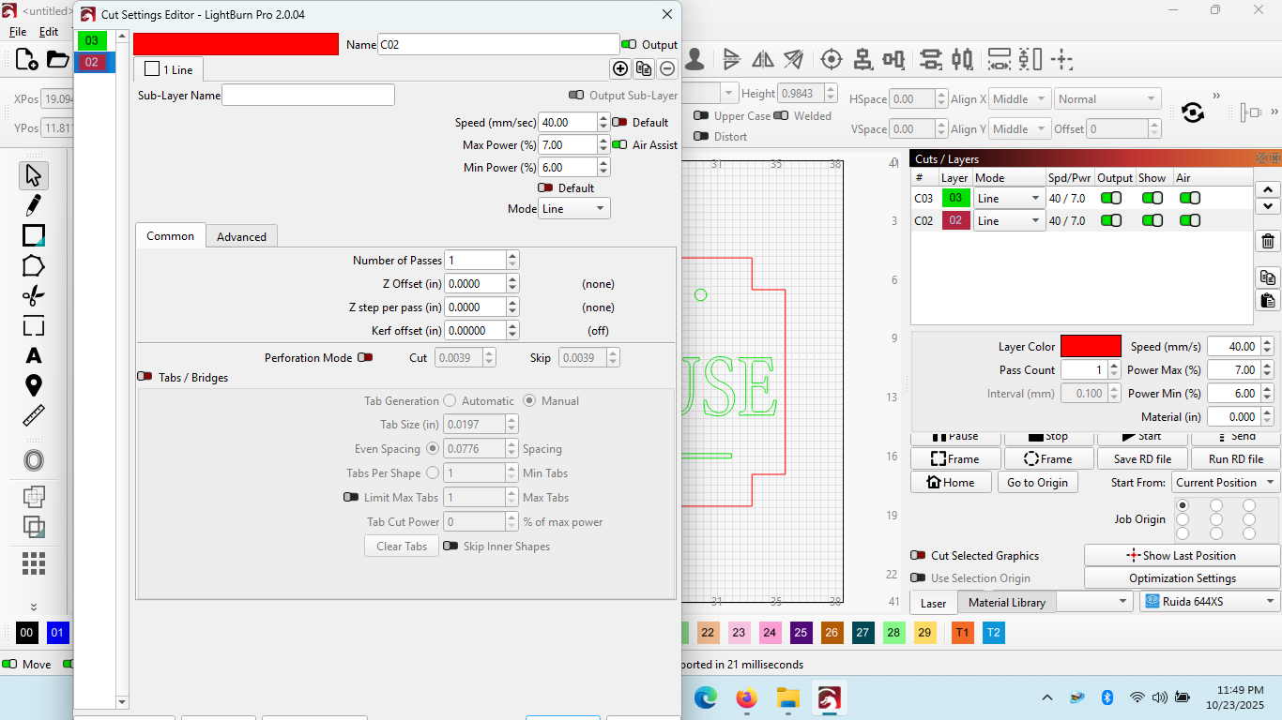Switch to the Advanced tab

pyautogui.click(x=241, y=237)
